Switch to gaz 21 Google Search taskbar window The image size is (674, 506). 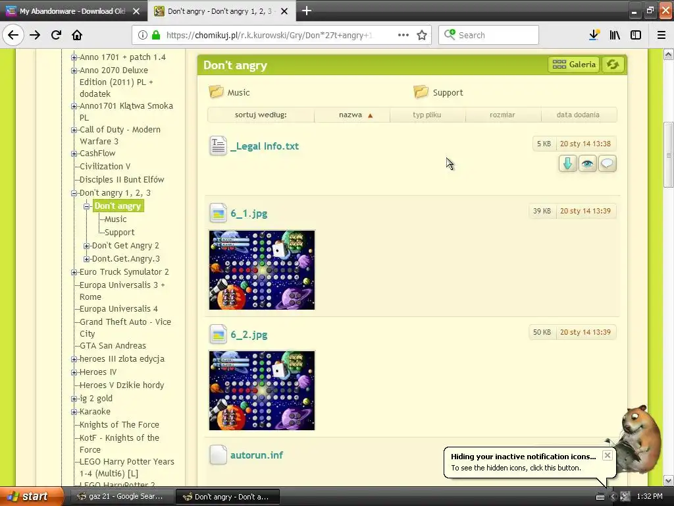122,497
